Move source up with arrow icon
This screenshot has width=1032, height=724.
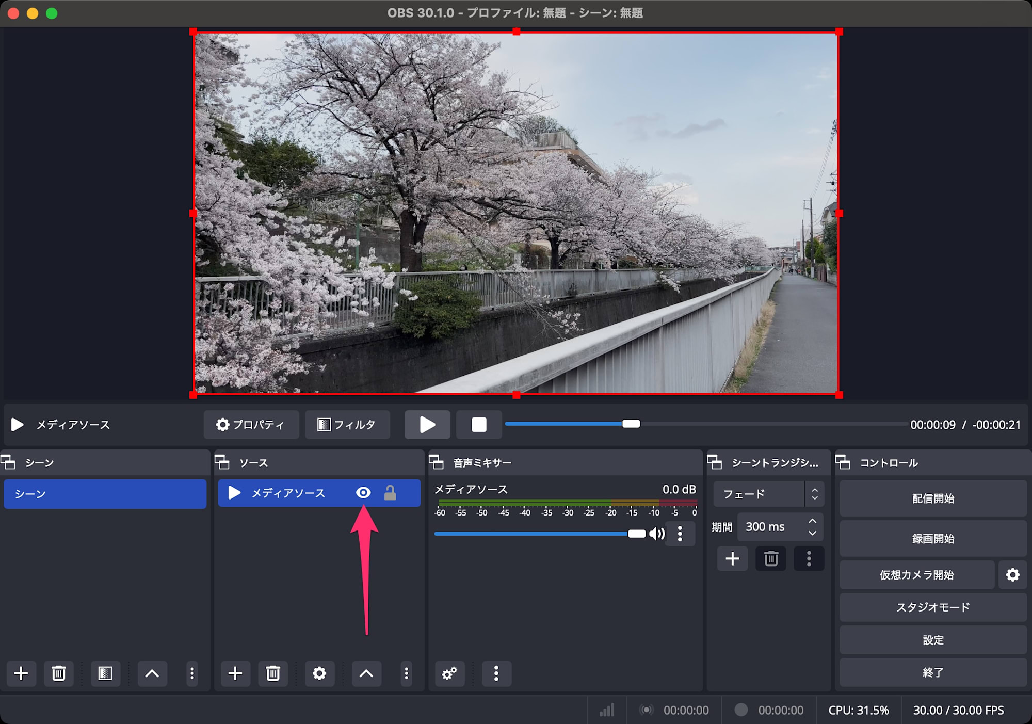(x=366, y=673)
